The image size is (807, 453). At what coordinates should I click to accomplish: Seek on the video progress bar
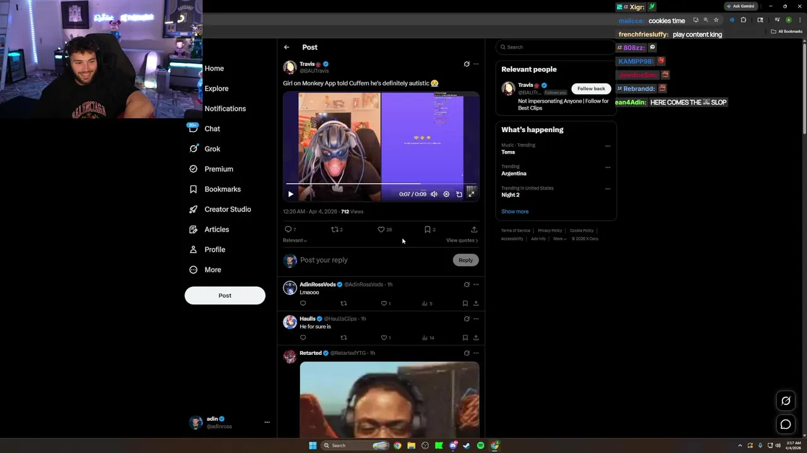381,184
